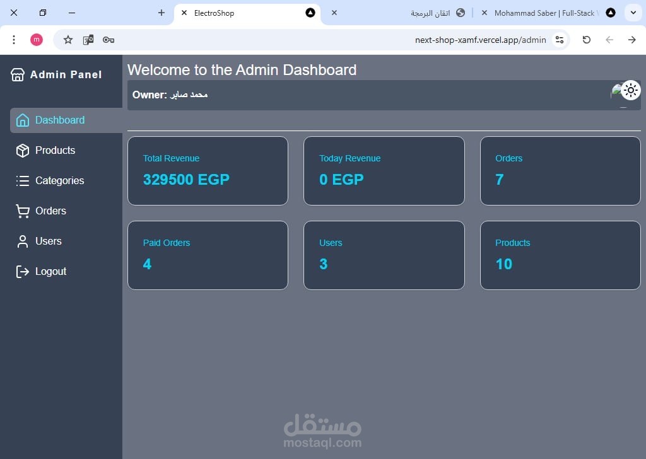Viewport: 646px width, 459px height.
Task: Click the store icon beside Admin Panel
Action: 18,74
